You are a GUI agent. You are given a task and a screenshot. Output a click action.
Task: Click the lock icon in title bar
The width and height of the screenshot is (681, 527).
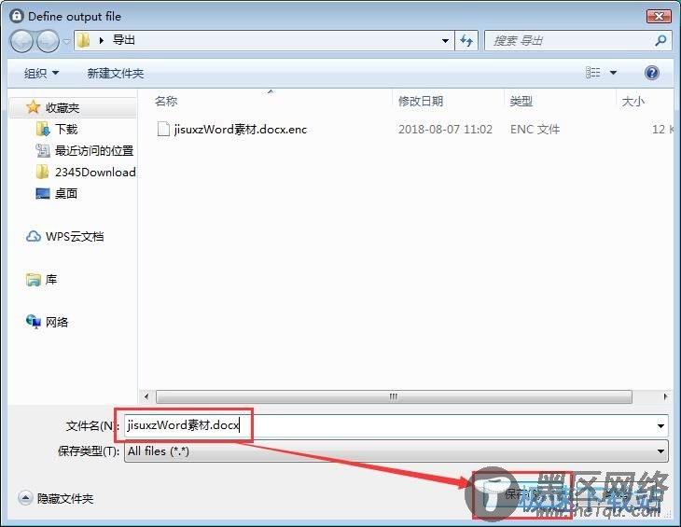(17, 16)
